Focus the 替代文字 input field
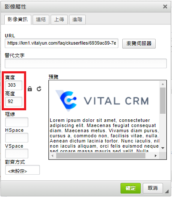Image resolution: width=172 pixels, height=197 pixels. (x=86, y=63)
